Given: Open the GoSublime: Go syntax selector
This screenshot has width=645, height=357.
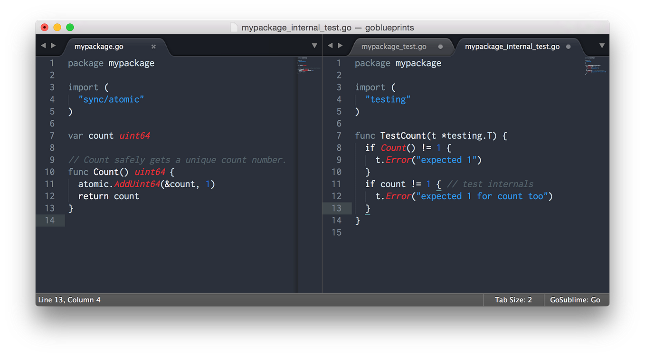Looking at the screenshot, I should tap(575, 300).
